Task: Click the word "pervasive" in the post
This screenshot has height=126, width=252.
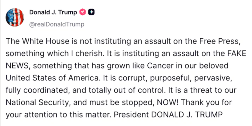Action: pos(213,78)
